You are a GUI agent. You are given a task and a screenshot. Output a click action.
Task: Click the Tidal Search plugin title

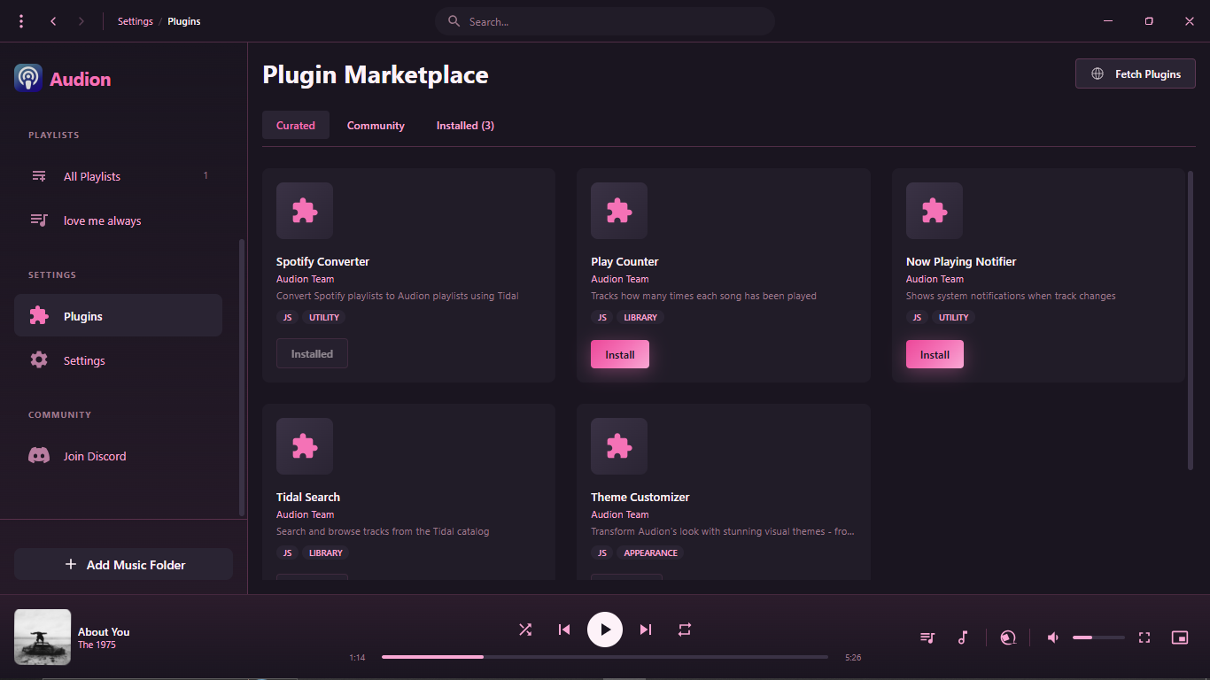click(x=308, y=497)
